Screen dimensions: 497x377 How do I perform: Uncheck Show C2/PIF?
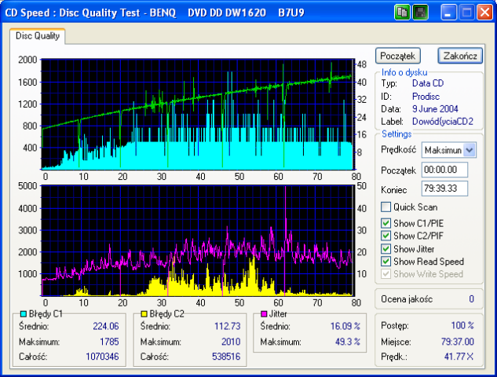pos(386,236)
